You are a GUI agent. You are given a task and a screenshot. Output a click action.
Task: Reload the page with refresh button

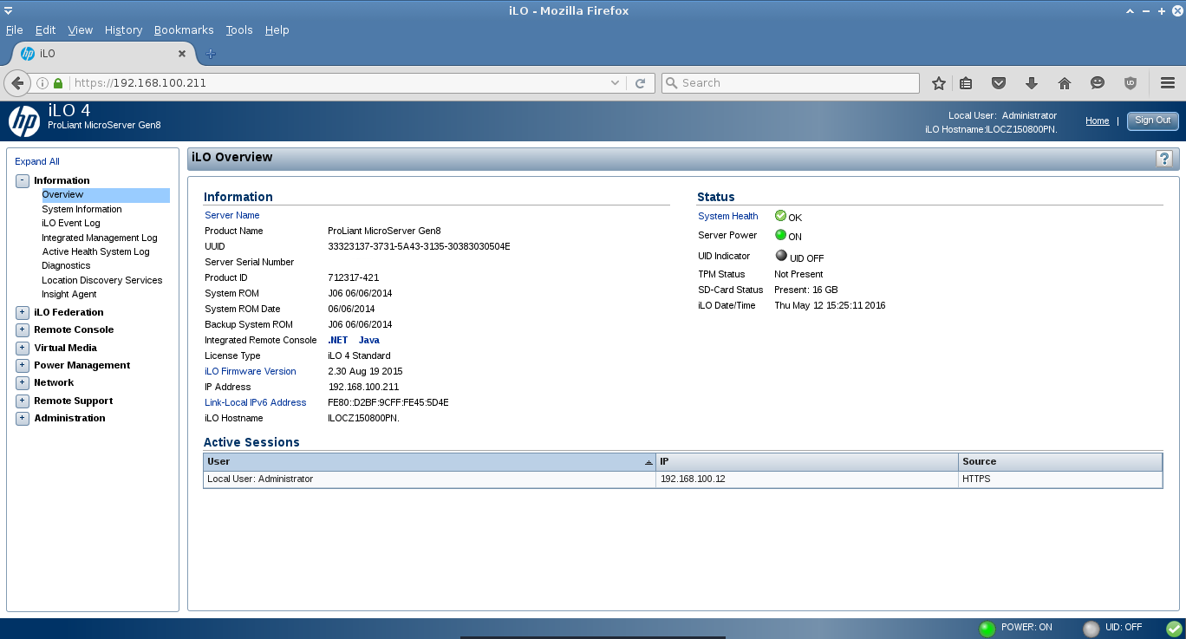(640, 83)
